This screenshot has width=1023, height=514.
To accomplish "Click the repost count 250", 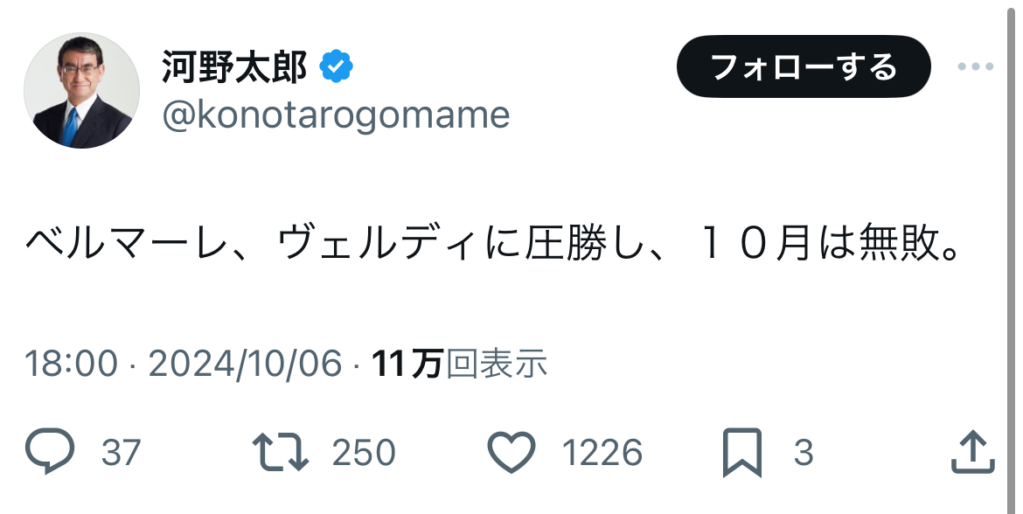I will coord(364,453).
